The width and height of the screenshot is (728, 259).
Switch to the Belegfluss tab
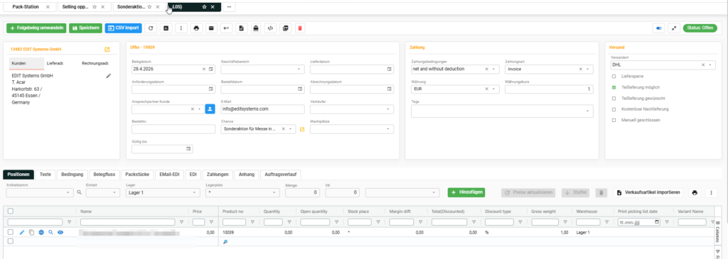105,175
